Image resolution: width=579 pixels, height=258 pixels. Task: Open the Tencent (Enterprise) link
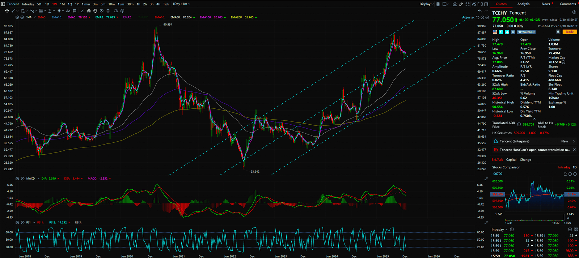[514, 141]
